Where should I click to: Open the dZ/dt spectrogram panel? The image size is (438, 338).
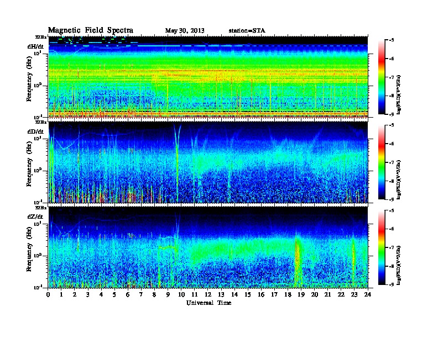[x=208, y=247]
